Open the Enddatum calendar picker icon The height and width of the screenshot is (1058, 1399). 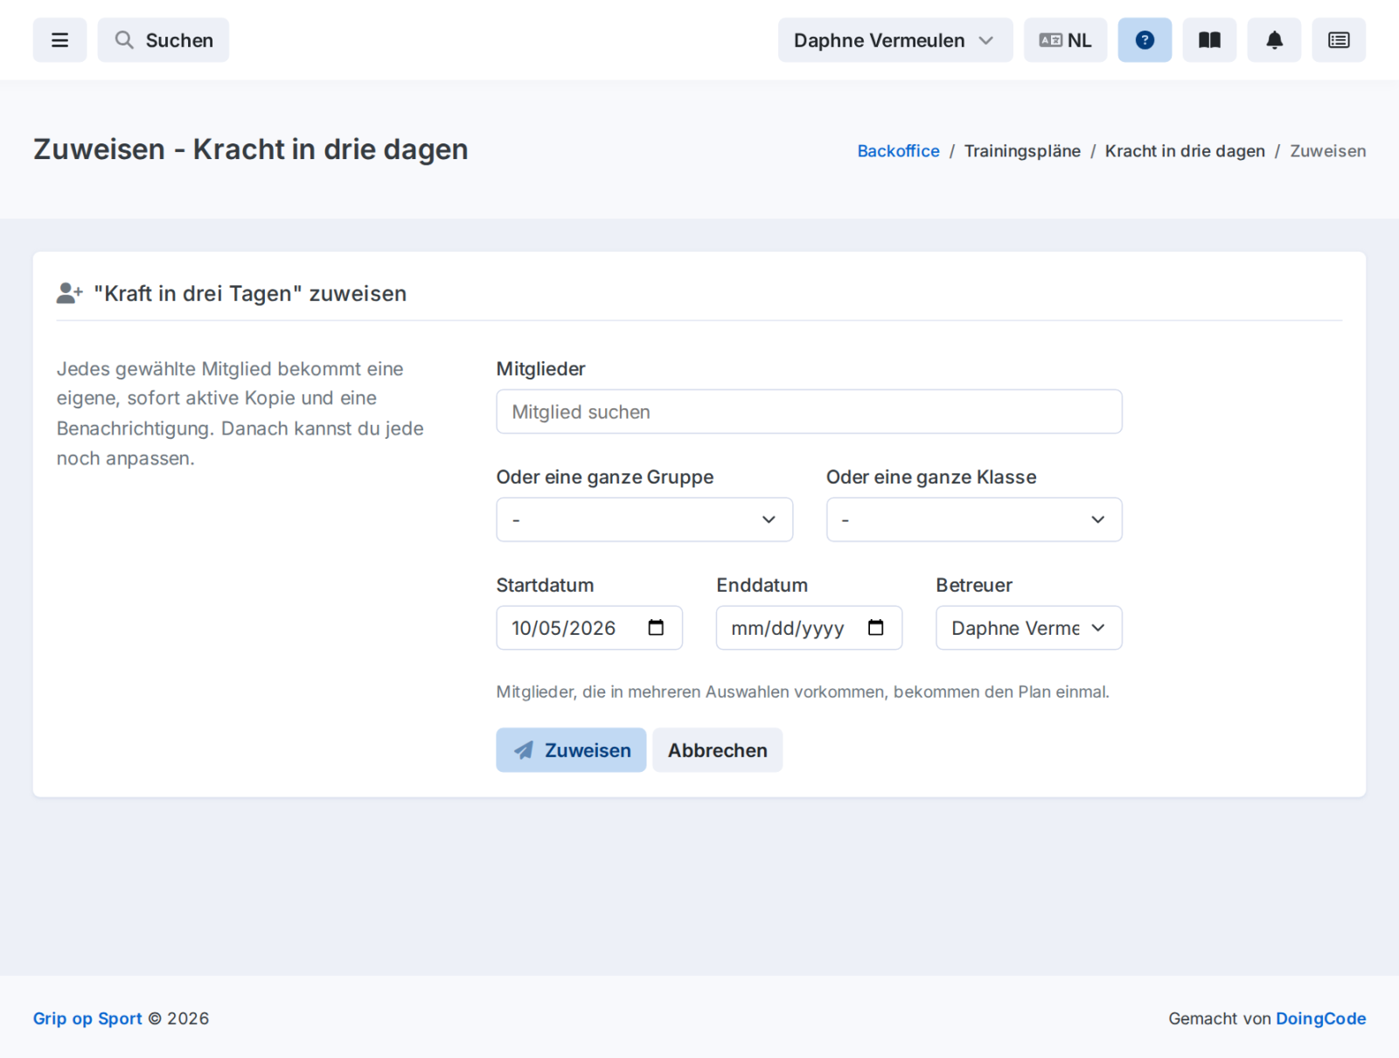click(876, 628)
